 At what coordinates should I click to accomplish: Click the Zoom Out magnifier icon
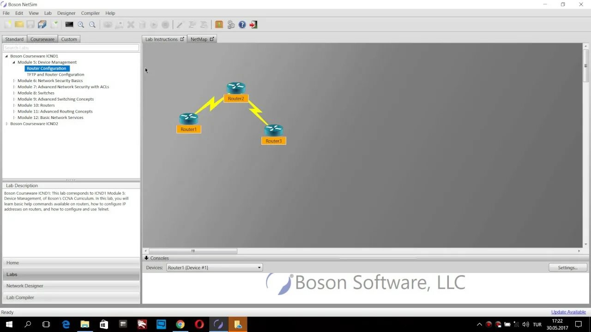[92, 24]
